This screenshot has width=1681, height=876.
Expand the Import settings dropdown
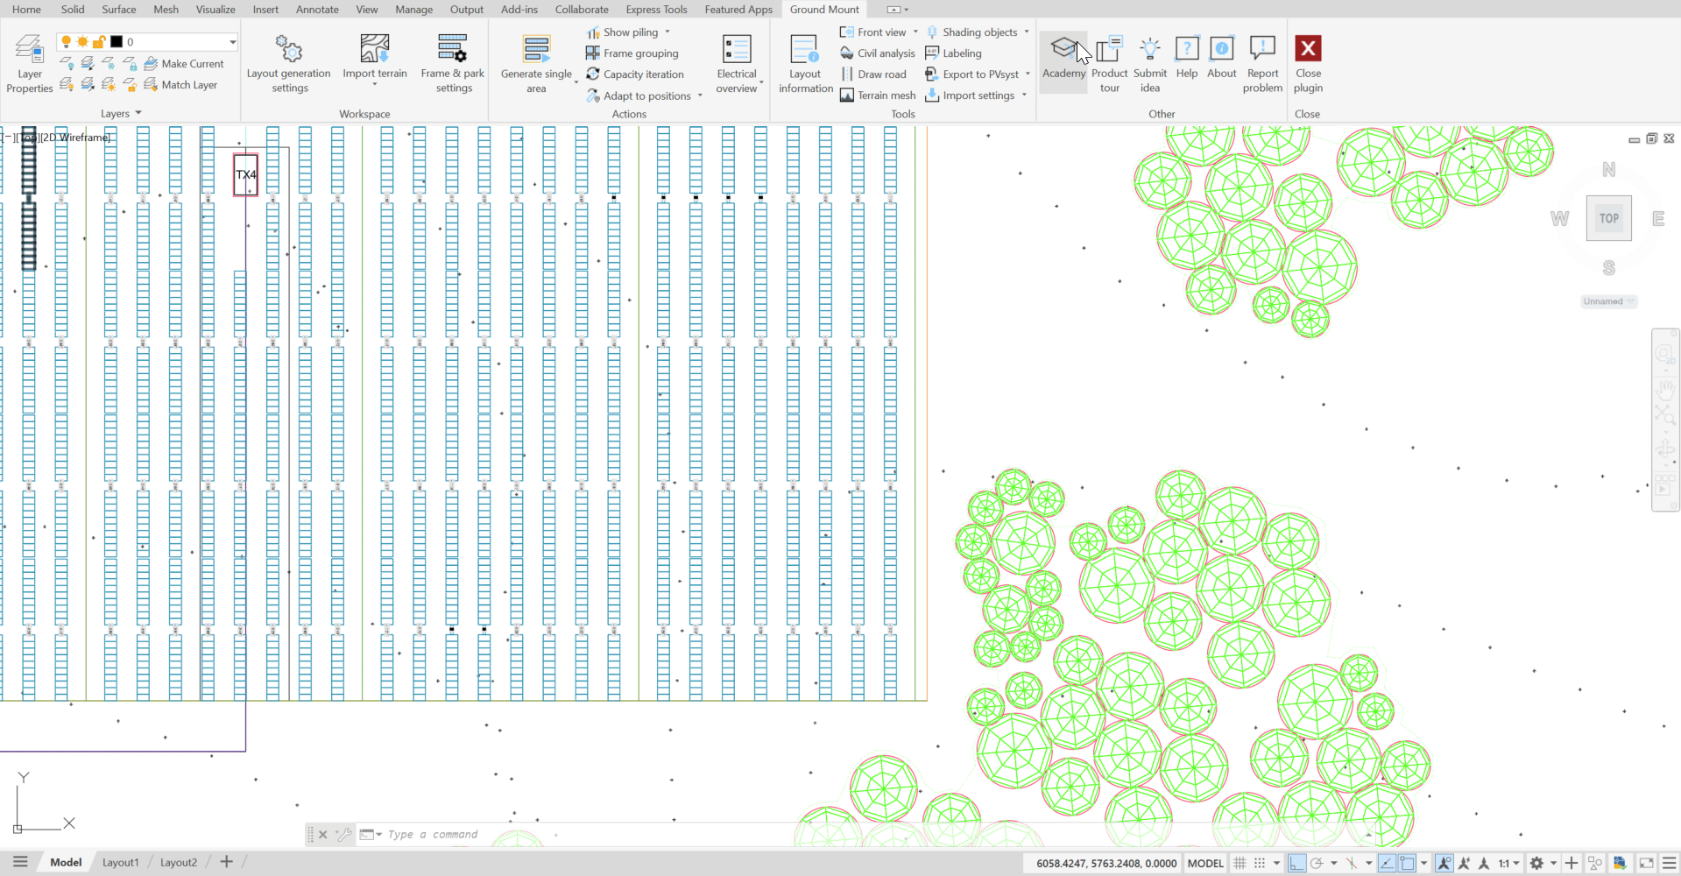1024,95
